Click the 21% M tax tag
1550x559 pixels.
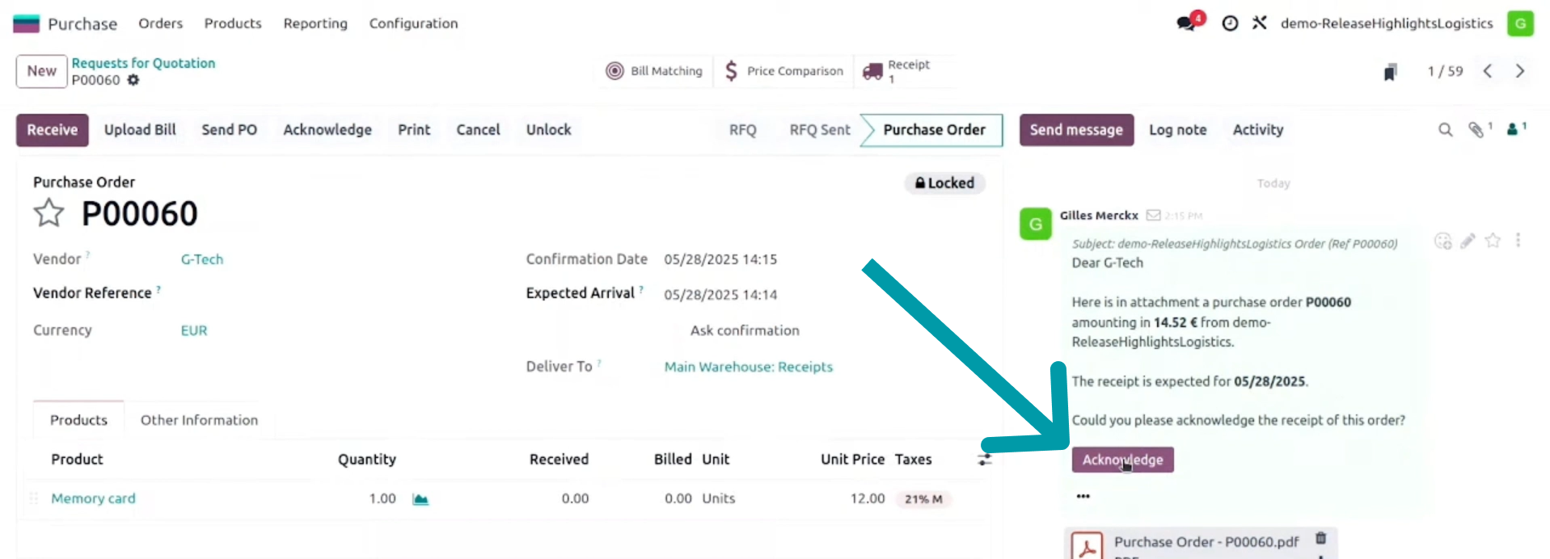[923, 499]
